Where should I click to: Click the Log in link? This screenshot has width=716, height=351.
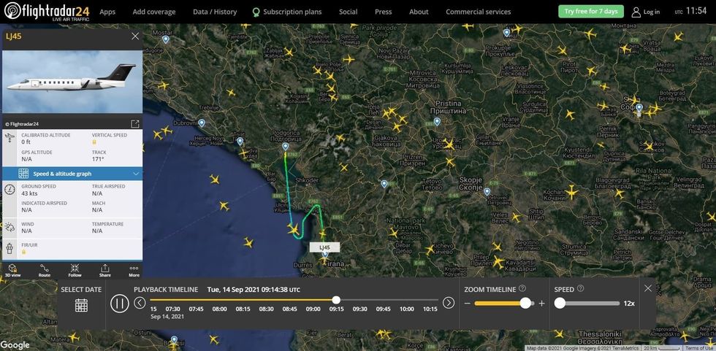tap(646, 12)
